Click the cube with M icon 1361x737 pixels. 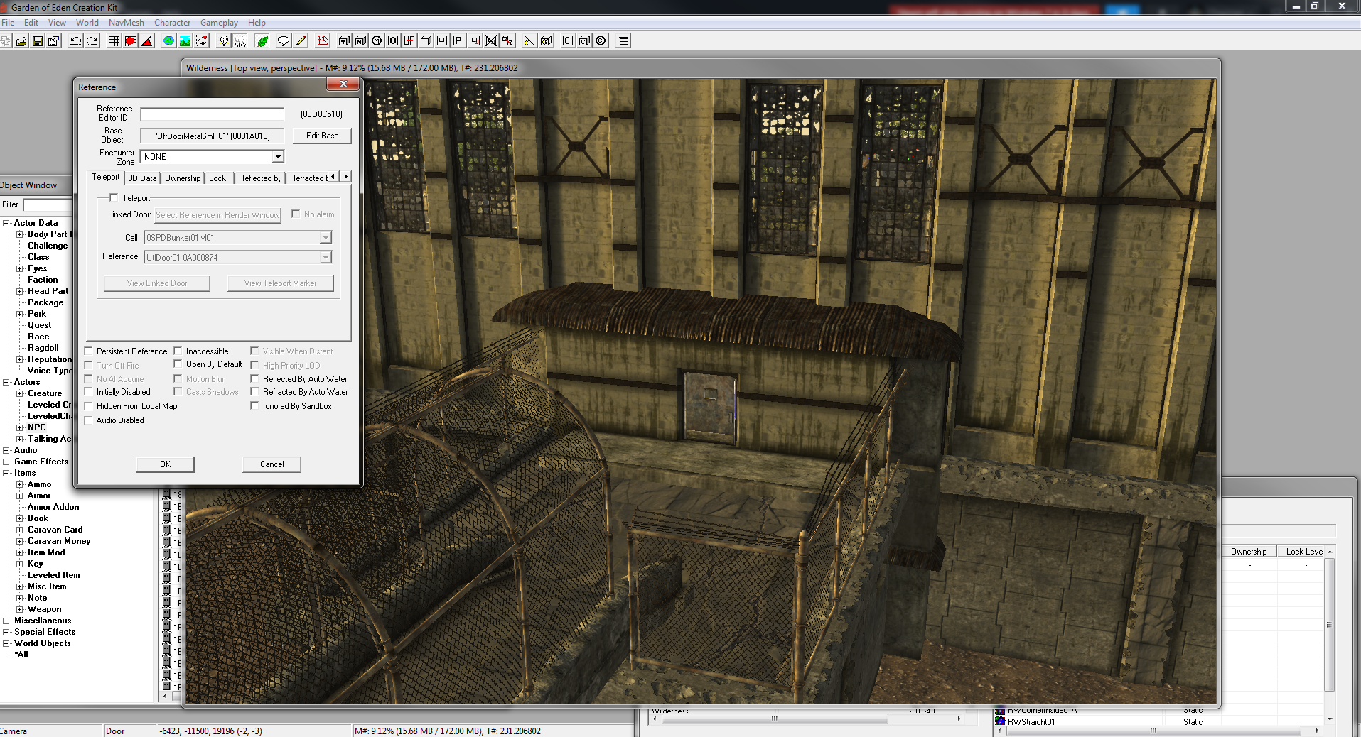360,41
